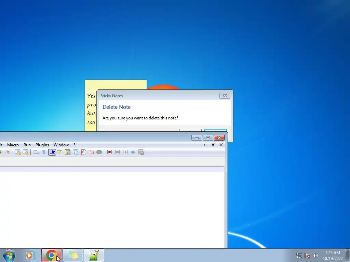Show the Document List panel icon
Image resolution: width=350 pixels, height=262 pixels.
pyautogui.click(x=76, y=152)
